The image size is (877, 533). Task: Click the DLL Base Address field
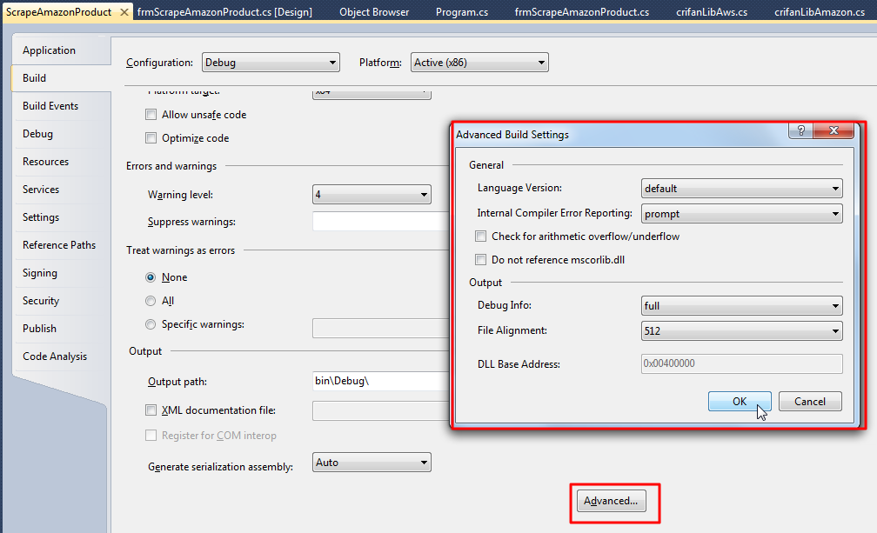[x=741, y=363]
